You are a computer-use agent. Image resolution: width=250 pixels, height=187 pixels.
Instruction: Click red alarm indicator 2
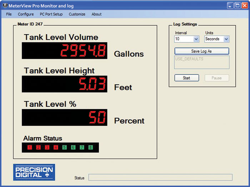click(x=38, y=147)
